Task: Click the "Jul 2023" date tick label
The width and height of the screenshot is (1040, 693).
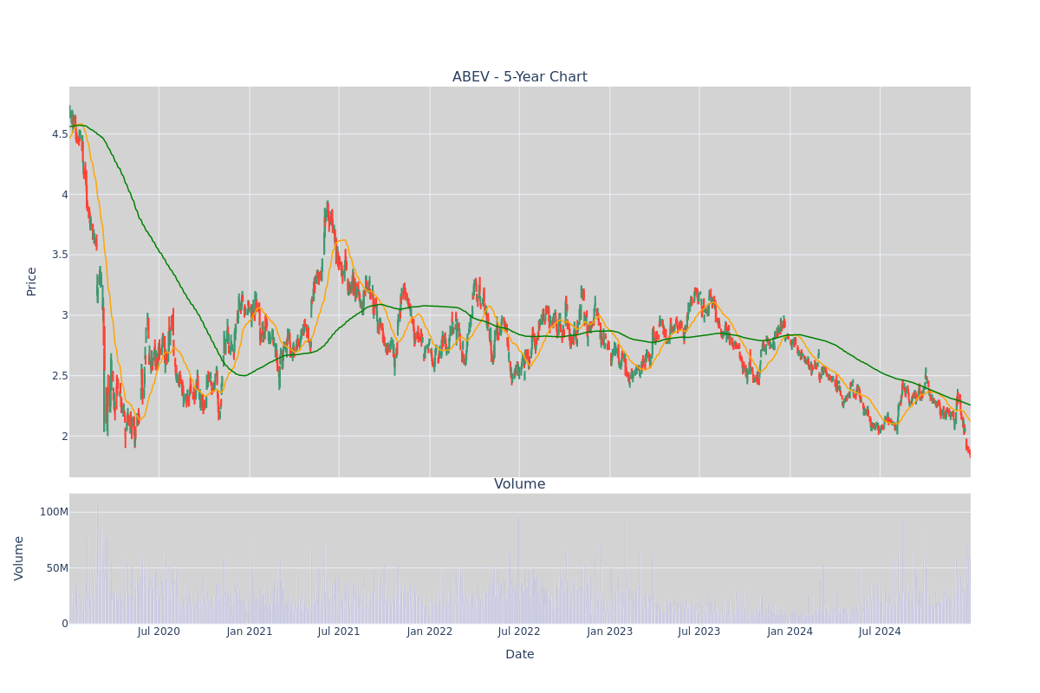Action: tap(699, 631)
